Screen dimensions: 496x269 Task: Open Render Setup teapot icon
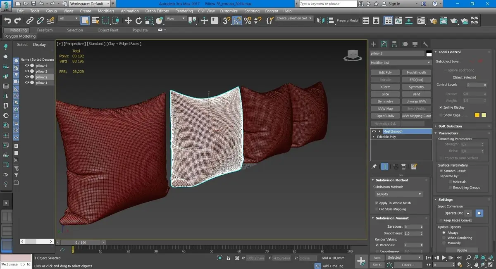point(433,20)
